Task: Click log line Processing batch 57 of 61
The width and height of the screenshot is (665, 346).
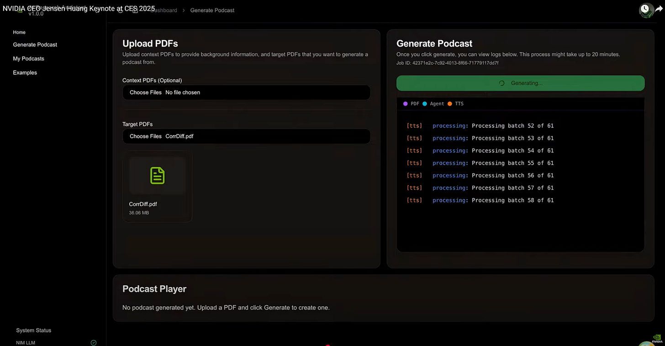Action: click(480, 188)
